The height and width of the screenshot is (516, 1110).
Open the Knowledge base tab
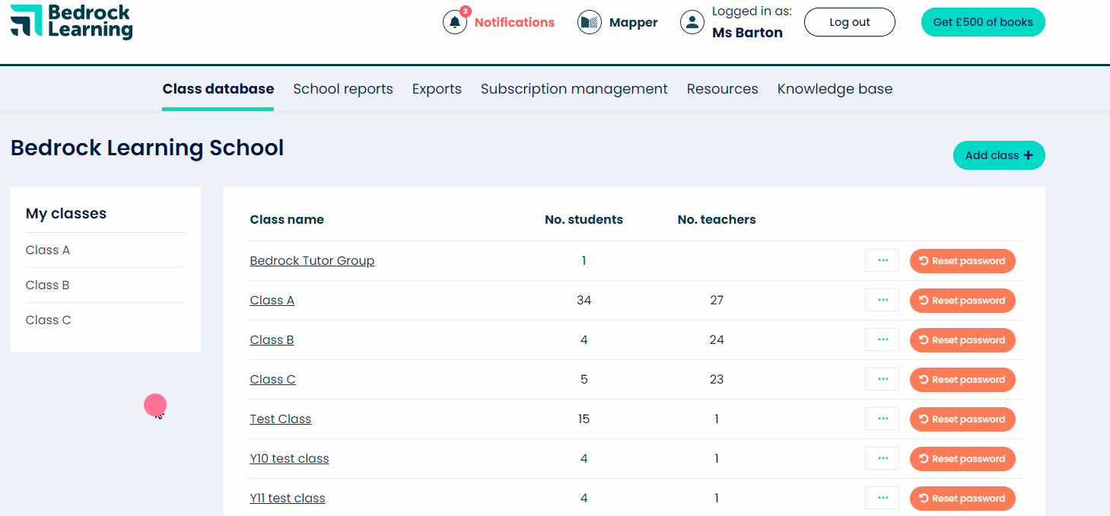(x=835, y=89)
